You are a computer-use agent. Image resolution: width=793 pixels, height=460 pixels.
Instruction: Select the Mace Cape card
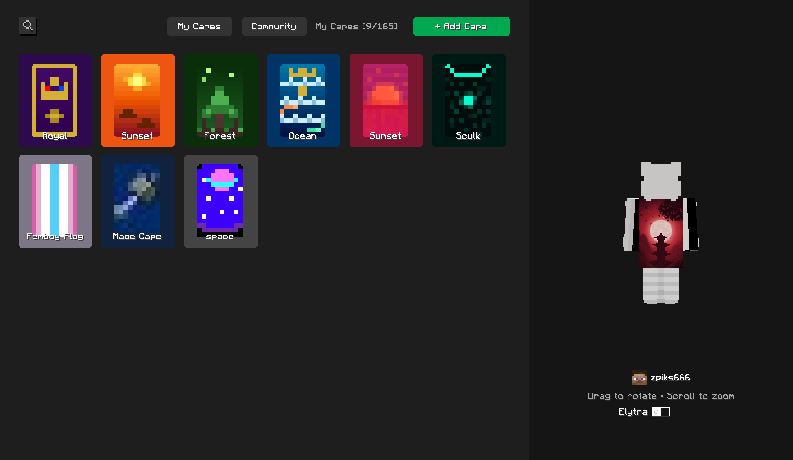(138, 201)
